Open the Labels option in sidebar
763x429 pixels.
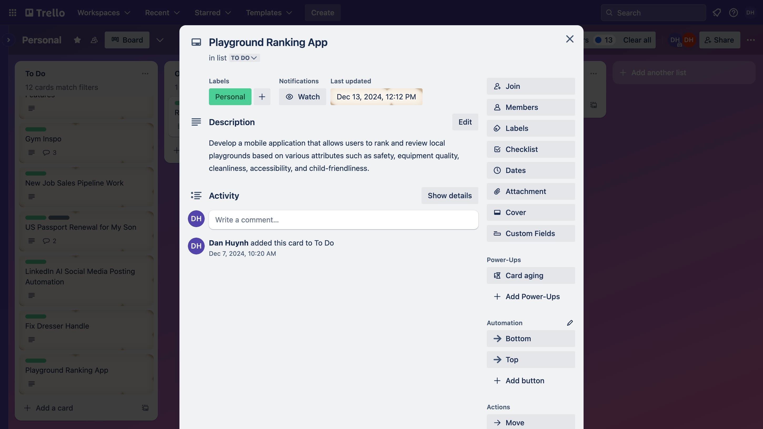click(x=531, y=128)
